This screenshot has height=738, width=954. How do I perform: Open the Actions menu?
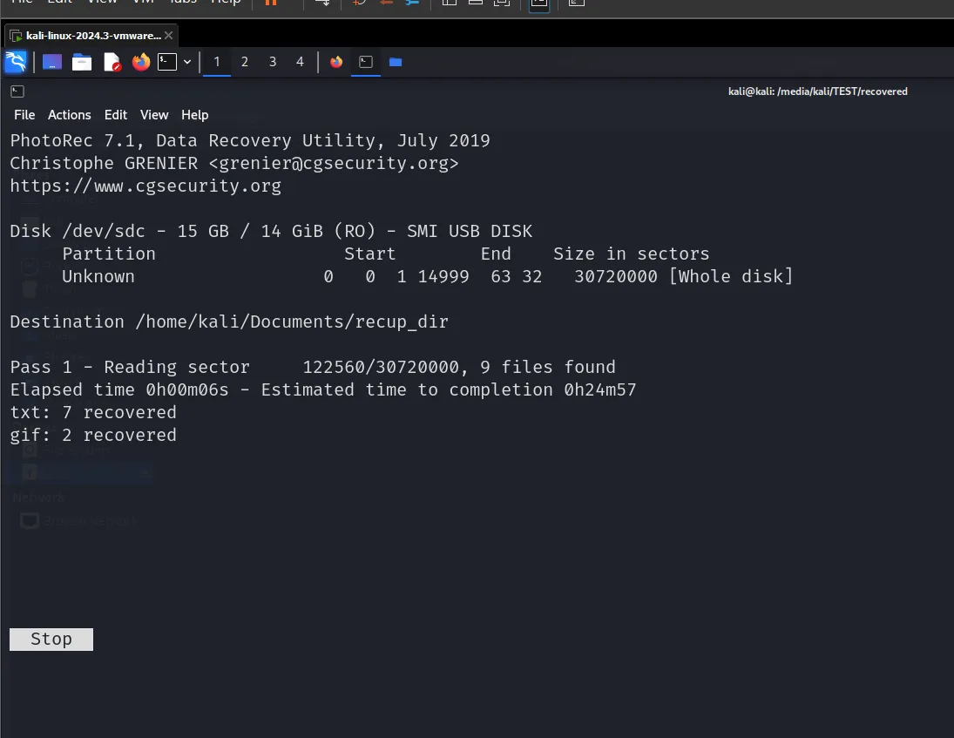(70, 115)
